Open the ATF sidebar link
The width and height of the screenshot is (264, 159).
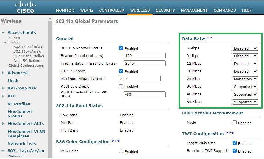[x=11, y=96]
